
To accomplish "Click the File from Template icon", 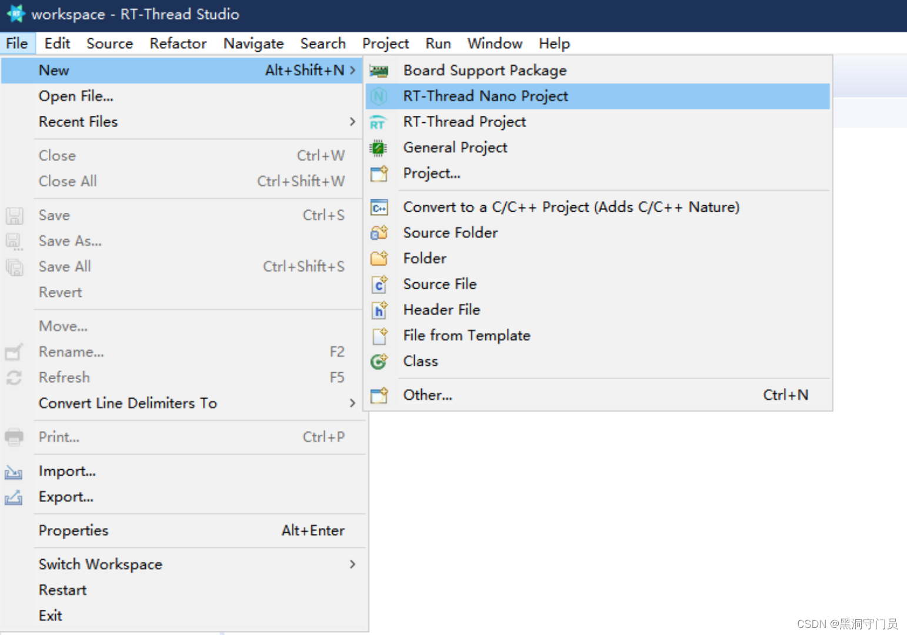I will 380,336.
